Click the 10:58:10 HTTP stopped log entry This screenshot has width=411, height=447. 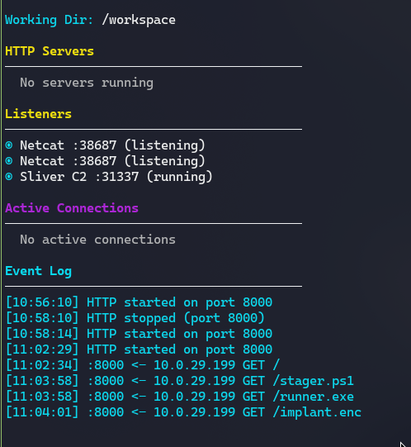(135, 318)
